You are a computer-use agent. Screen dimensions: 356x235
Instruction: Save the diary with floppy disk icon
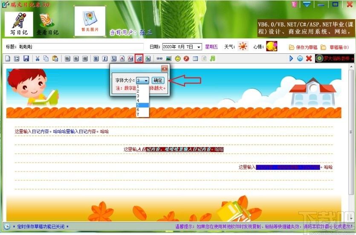point(26,58)
